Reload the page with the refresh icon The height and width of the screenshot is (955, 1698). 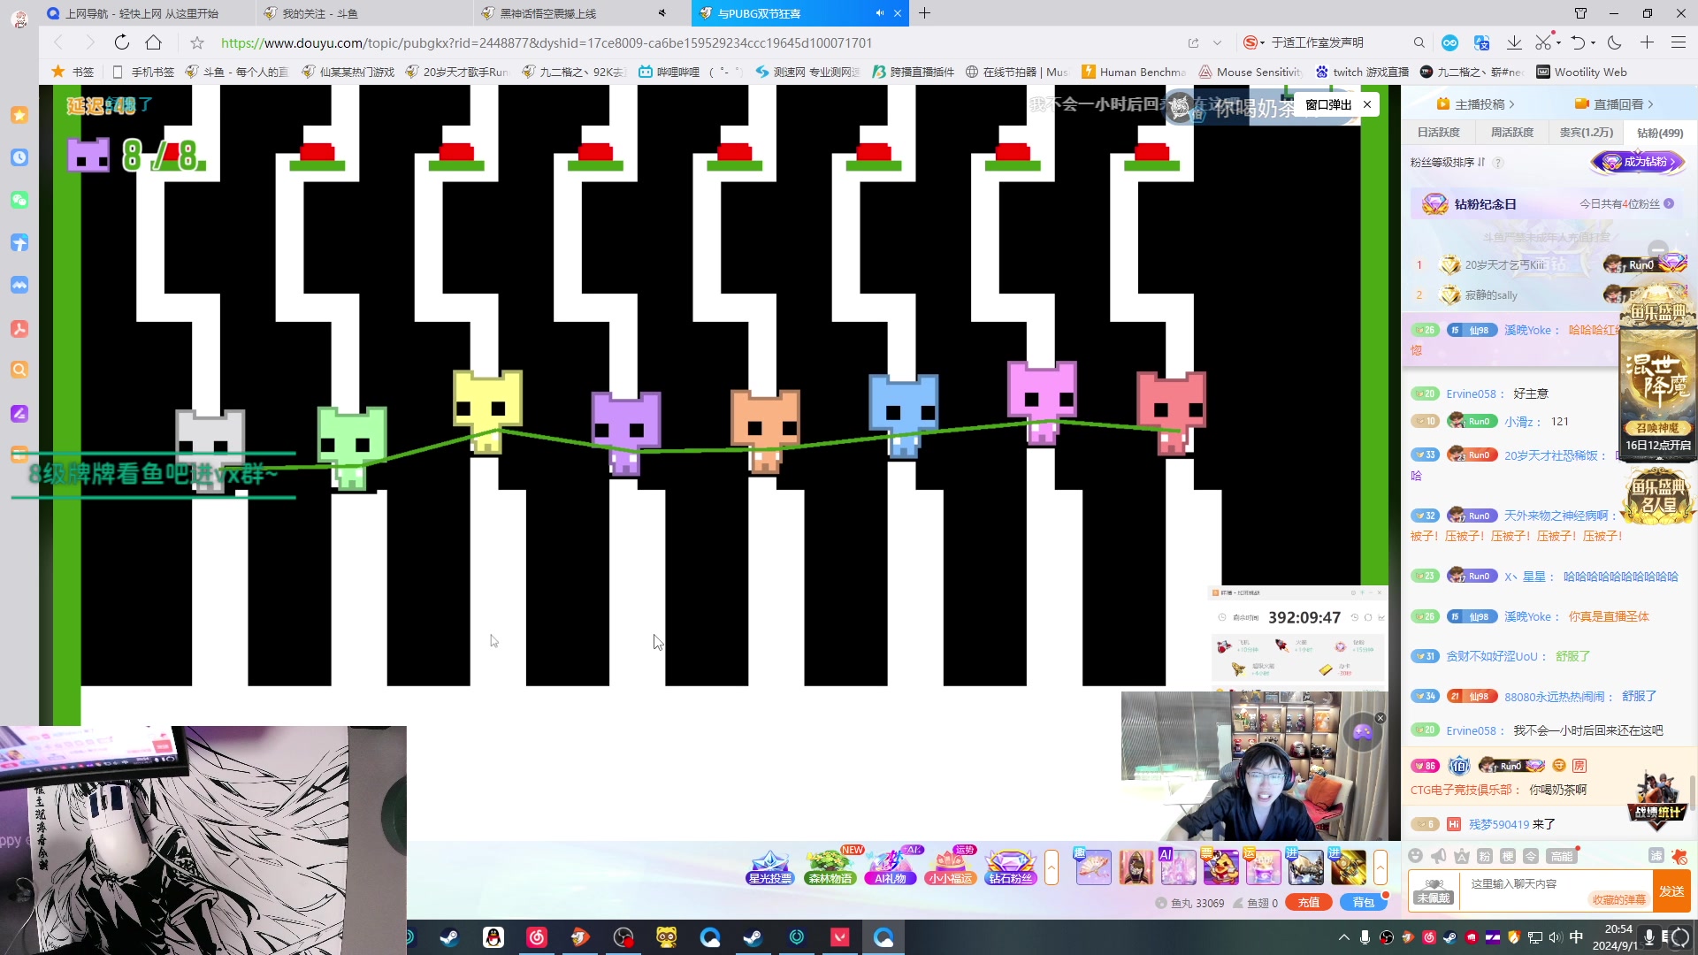click(x=122, y=42)
